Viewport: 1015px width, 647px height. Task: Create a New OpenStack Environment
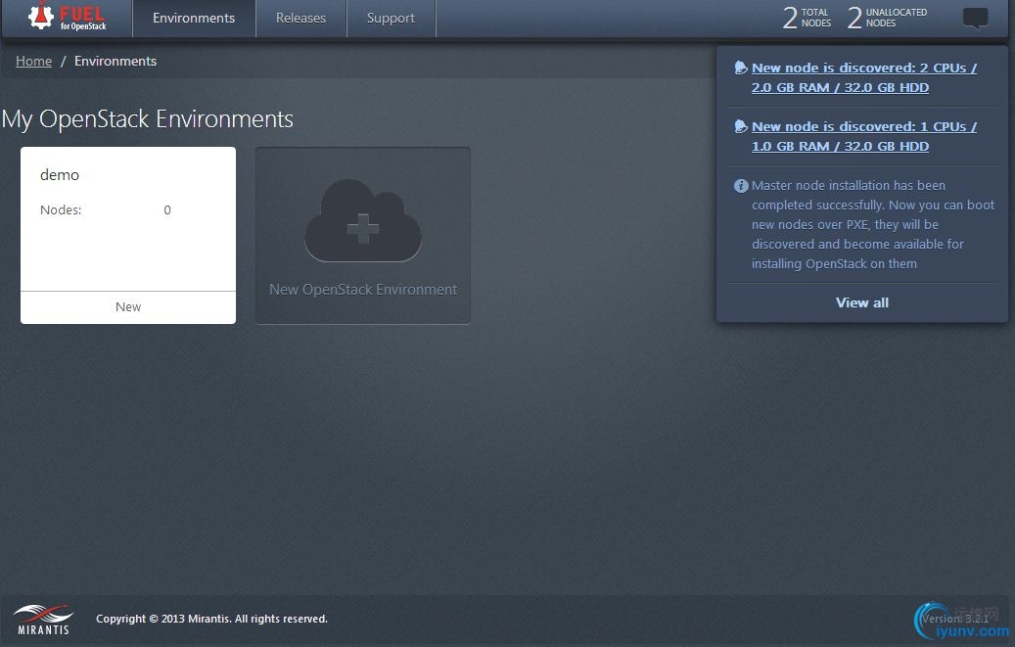363,235
